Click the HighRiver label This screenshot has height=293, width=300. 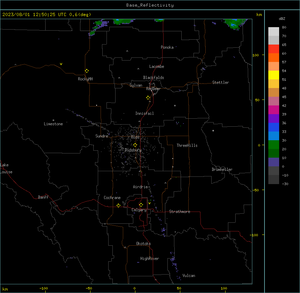click(150, 259)
